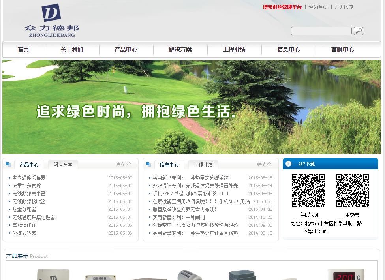Open news 垂直系统改造方案无需再布线
The height and width of the screenshot is (280, 385).
pyautogui.click(x=185, y=209)
